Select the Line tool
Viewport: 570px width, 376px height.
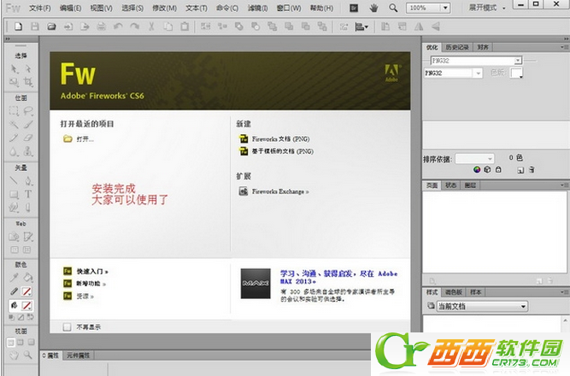(15, 180)
